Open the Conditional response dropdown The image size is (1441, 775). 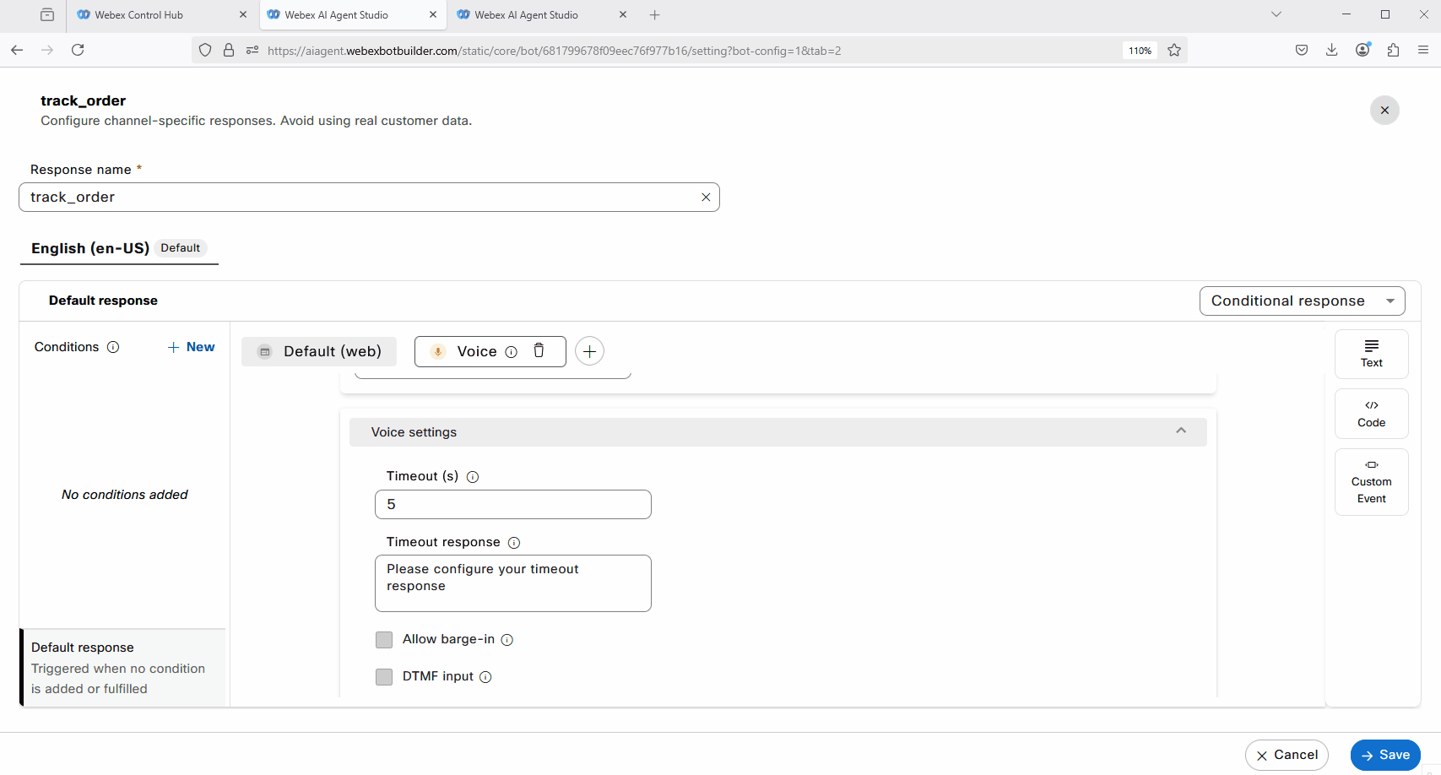[1302, 301]
